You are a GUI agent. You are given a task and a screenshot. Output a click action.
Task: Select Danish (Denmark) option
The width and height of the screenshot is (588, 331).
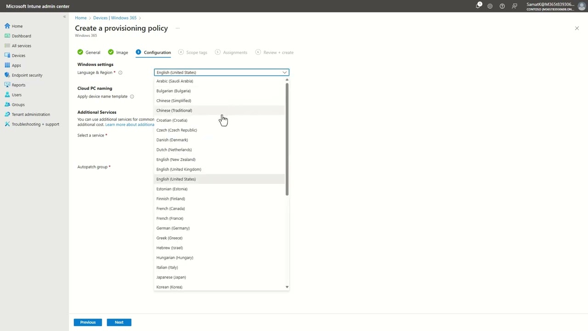click(x=220, y=140)
